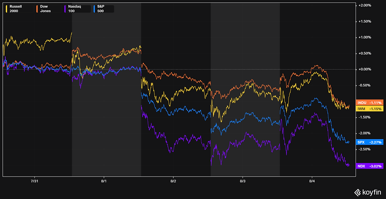This screenshot has height=199, width=386.
Task: Click the 8/1 date label
Action: [x=104, y=181]
